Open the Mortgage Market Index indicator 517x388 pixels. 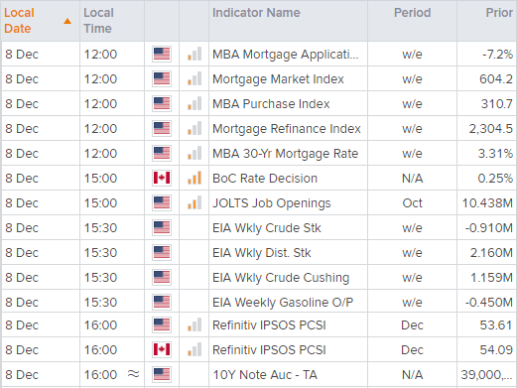[x=278, y=79]
